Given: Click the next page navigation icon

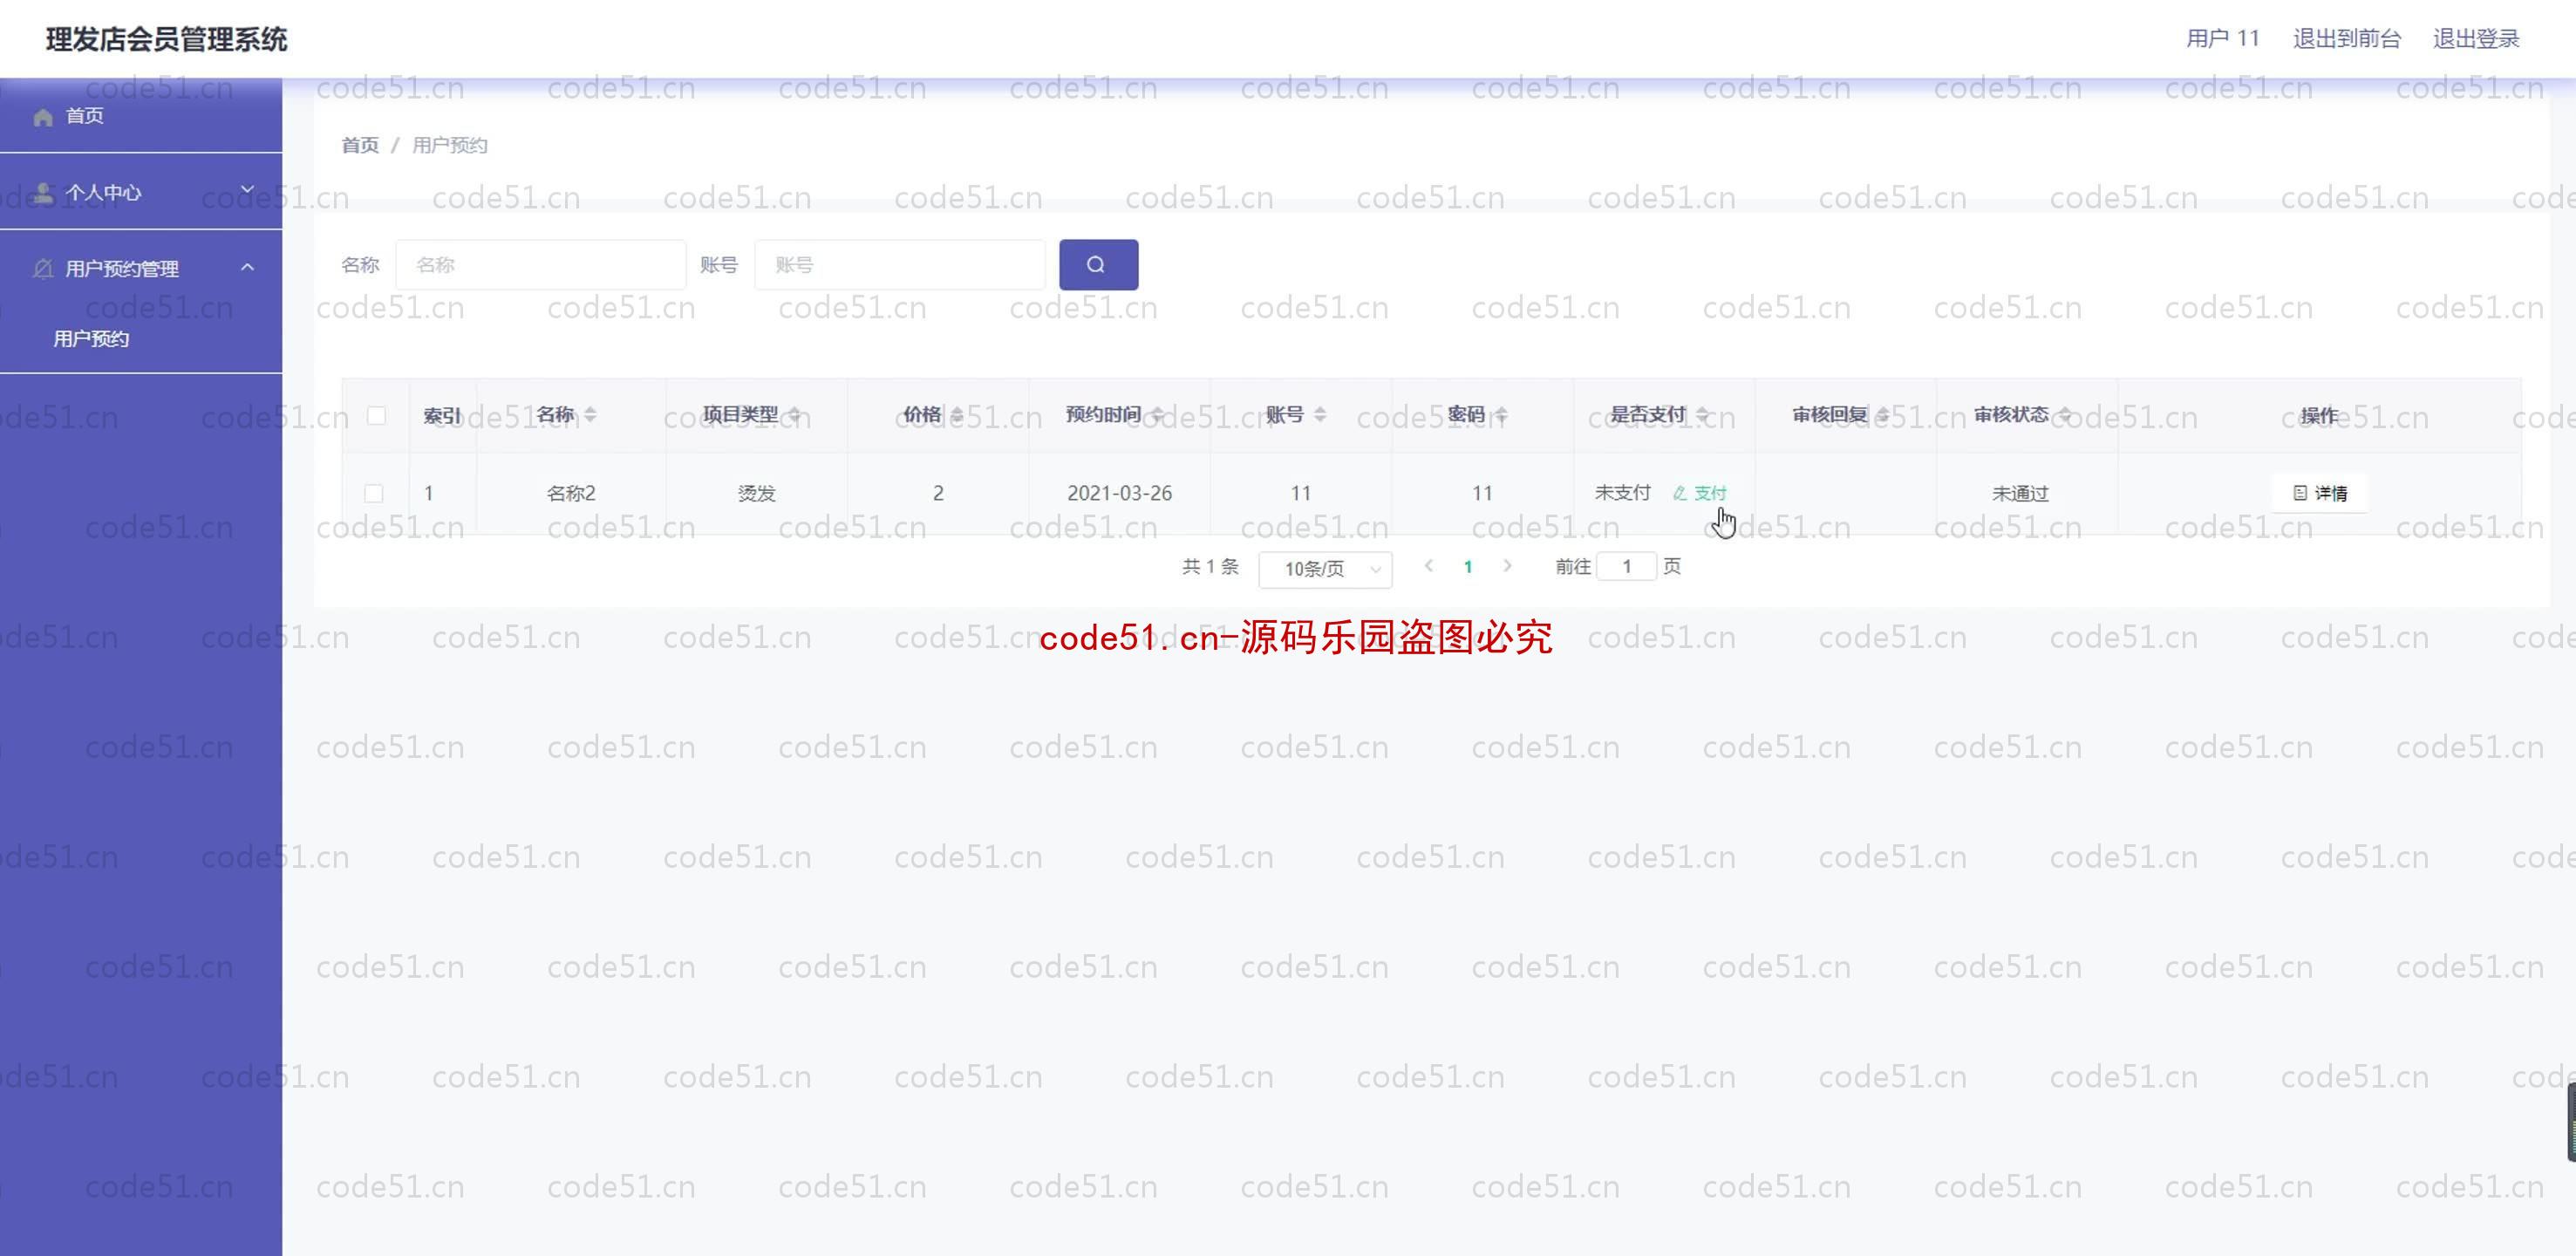Looking at the screenshot, I should (1507, 565).
